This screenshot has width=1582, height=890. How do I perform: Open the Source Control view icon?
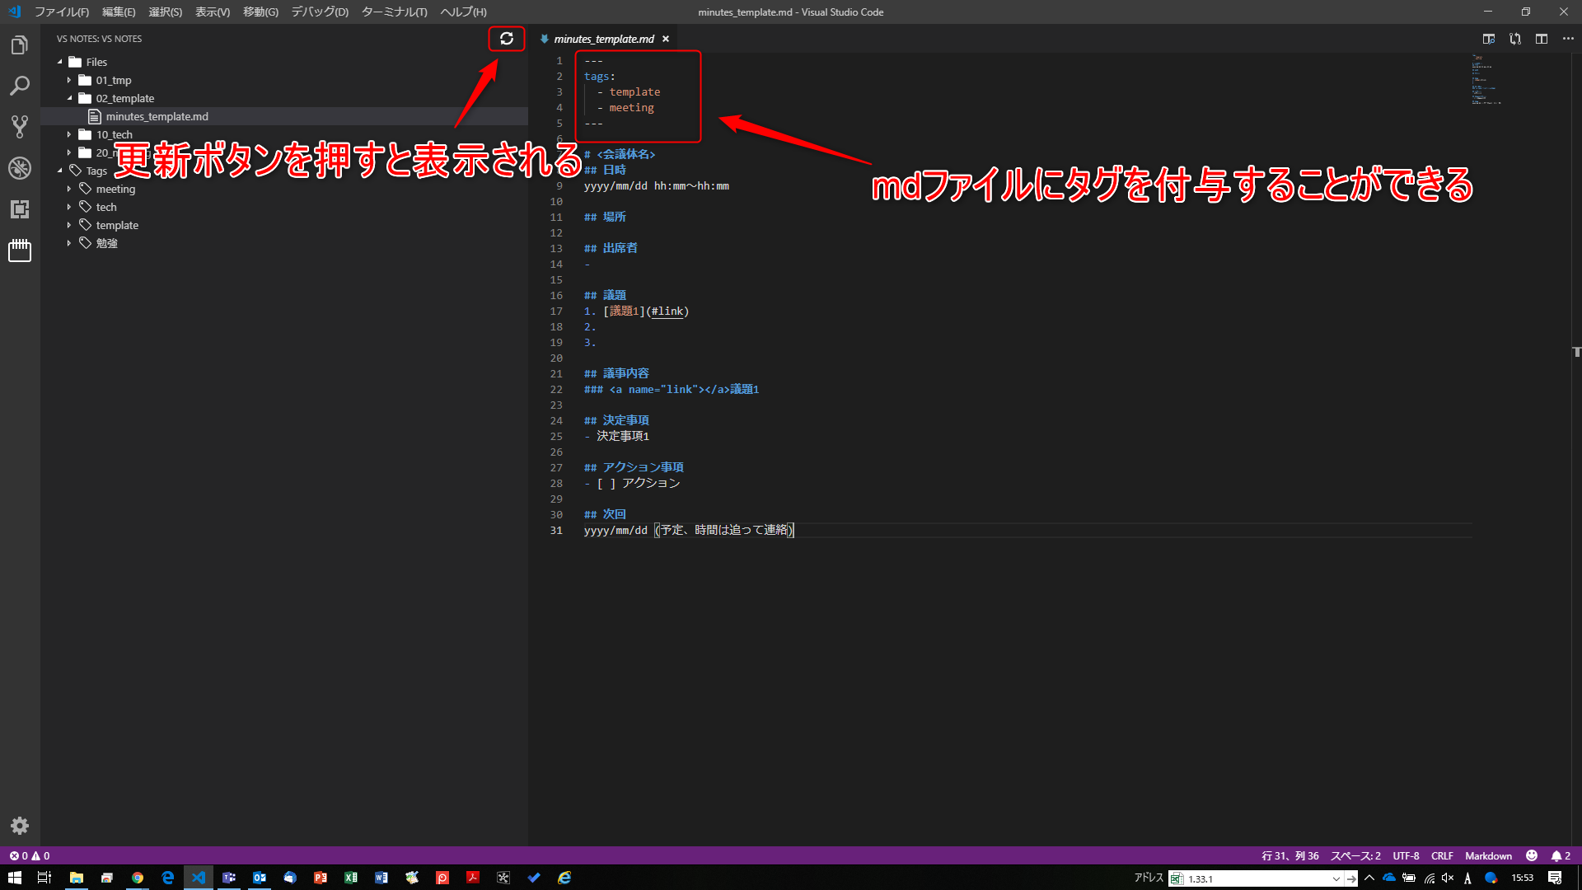point(20,127)
